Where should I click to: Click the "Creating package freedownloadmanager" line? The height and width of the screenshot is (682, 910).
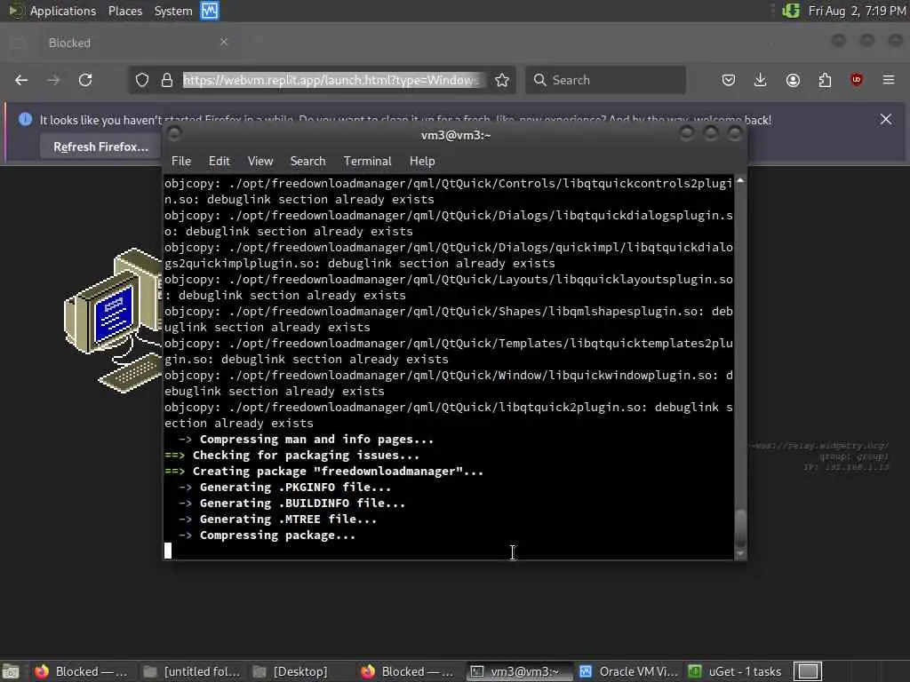338,472
